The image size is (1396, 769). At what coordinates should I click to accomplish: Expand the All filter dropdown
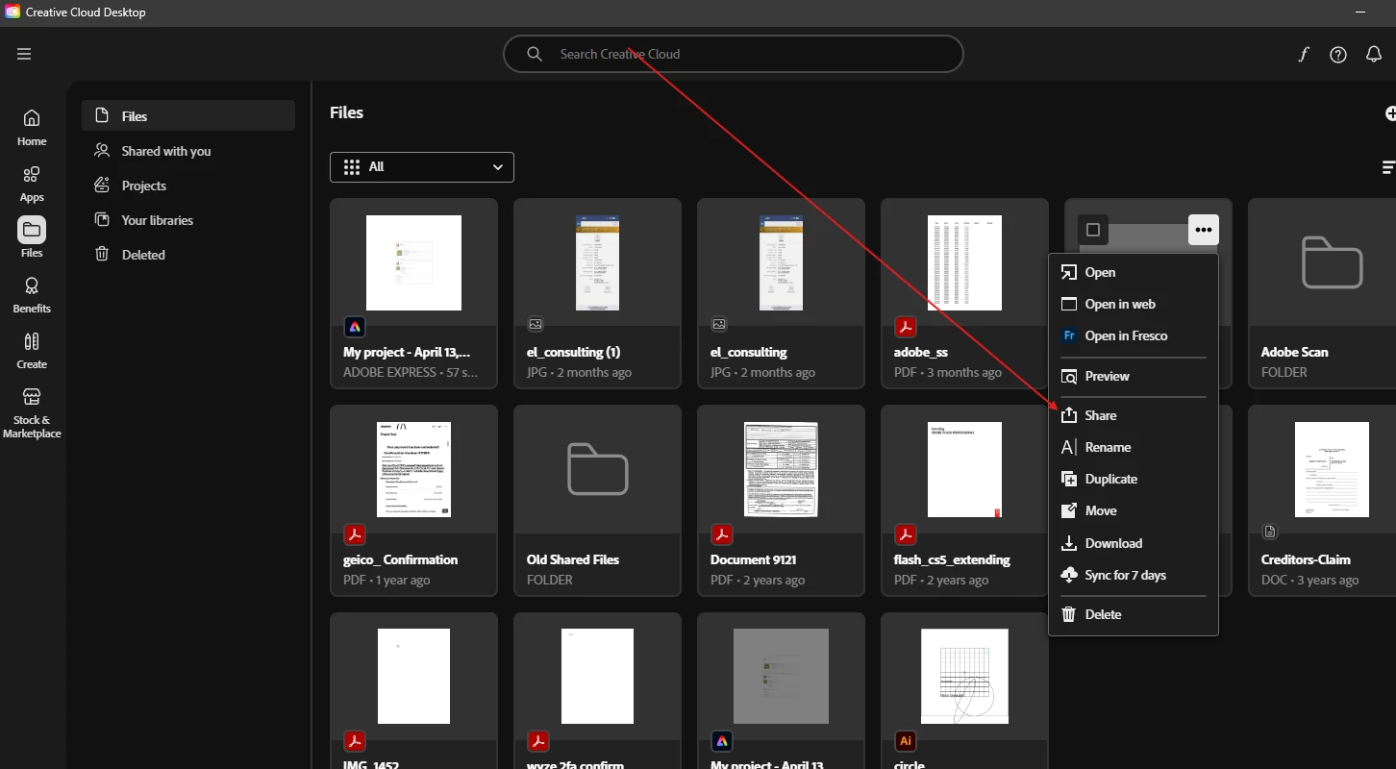[x=422, y=167]
